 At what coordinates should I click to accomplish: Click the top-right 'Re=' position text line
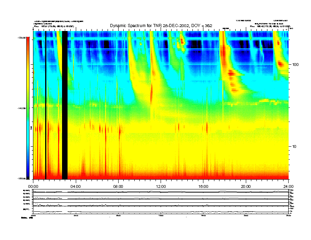pos(270,26)
